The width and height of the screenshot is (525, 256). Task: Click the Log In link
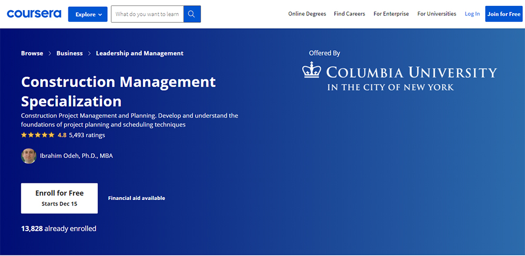click(x=472, y=14)
